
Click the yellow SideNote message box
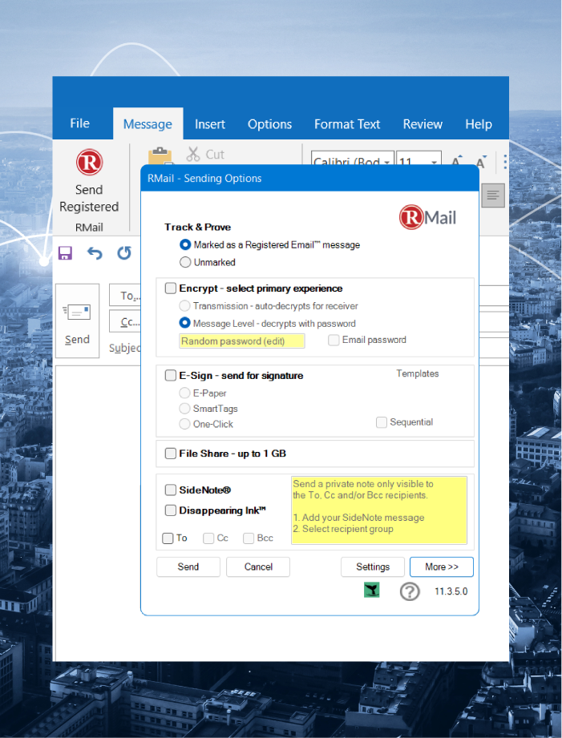379,510
